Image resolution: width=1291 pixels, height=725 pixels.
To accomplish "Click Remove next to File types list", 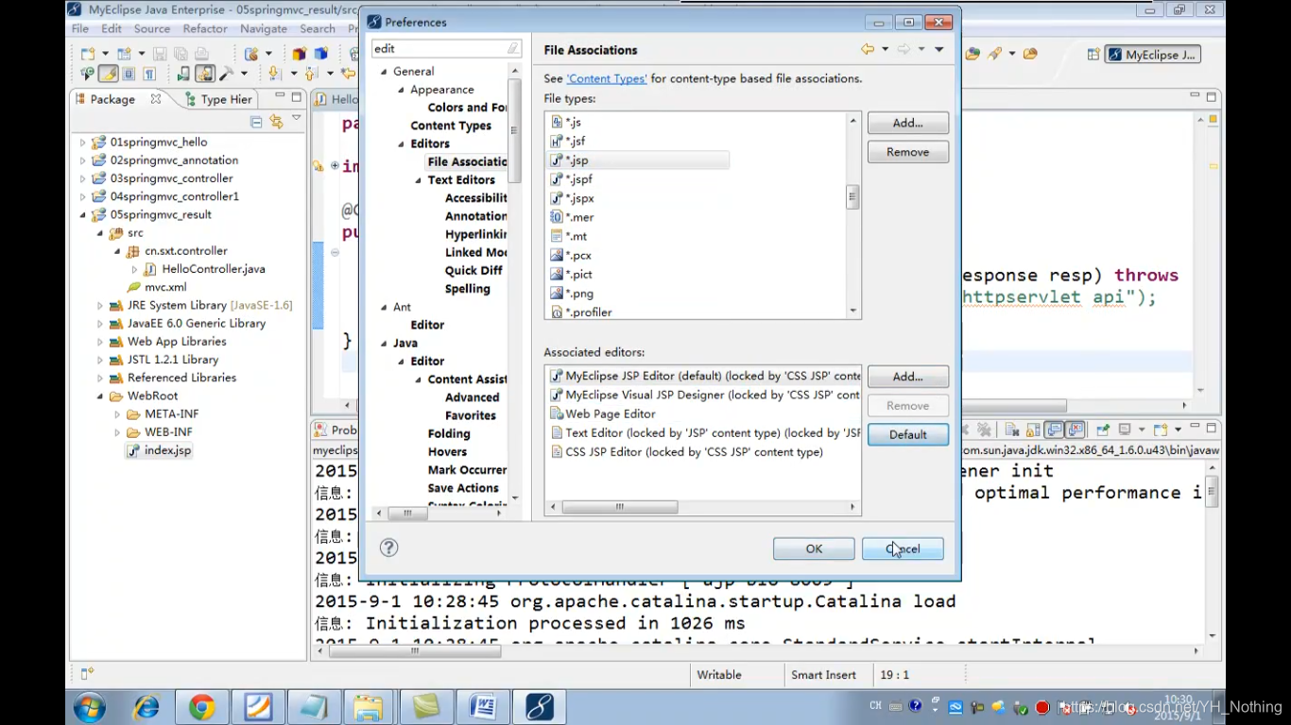I will 907,152.
